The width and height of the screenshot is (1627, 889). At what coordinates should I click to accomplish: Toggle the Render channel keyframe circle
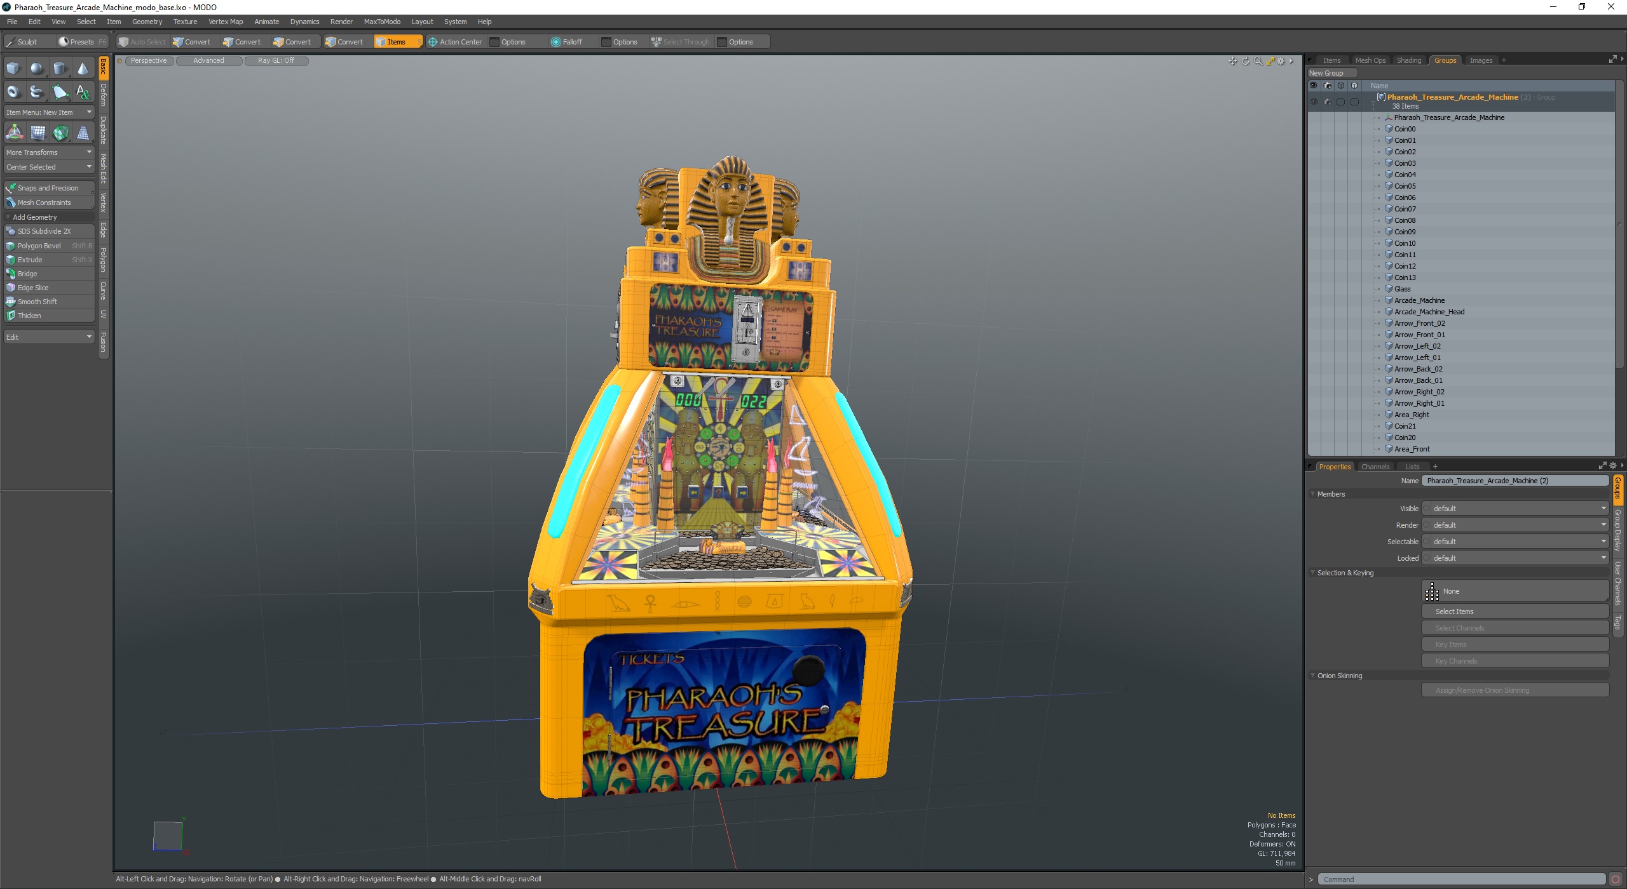[x=1427, y=525]
